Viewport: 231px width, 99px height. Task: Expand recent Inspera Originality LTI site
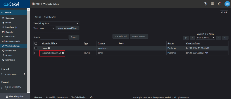[x=2, y=88]
